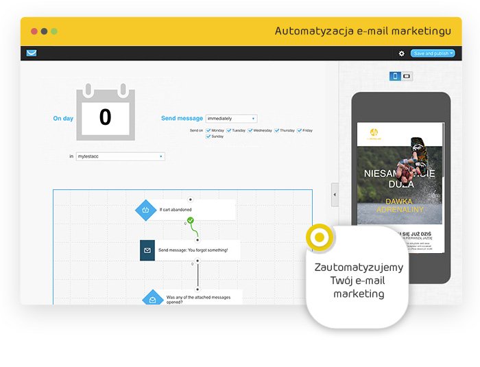Collapse the preview panel with arrow handle

(x=335, y=195)
